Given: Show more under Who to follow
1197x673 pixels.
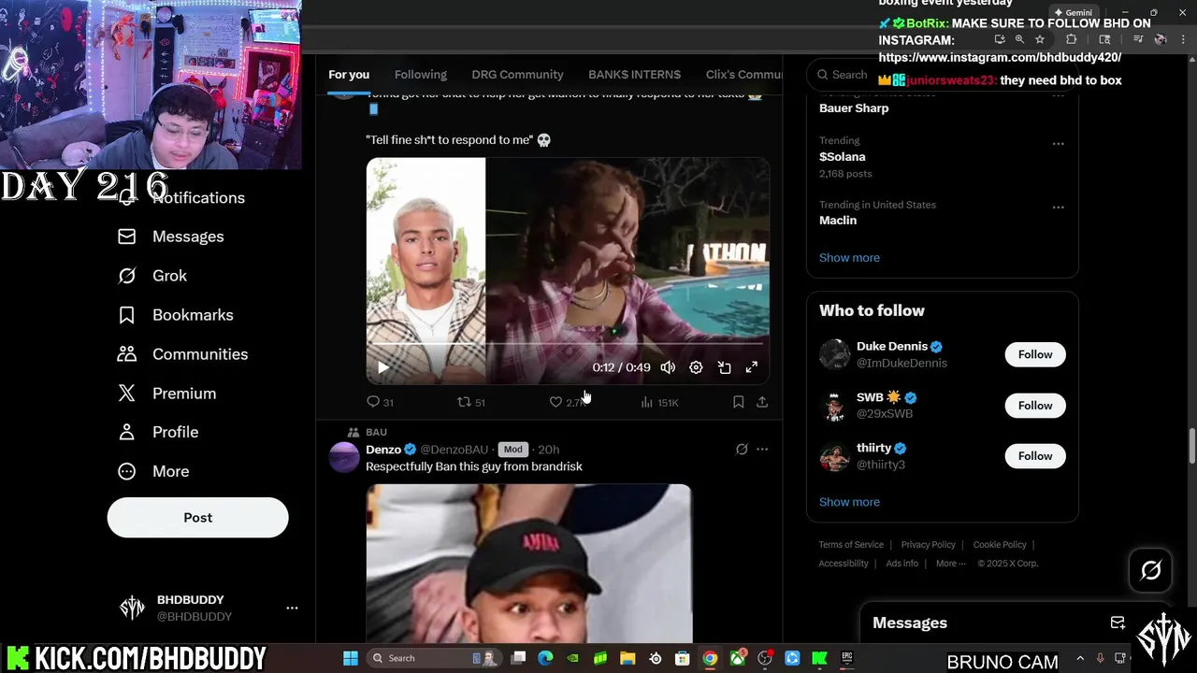Looking at the screenshot, I should (x=849, y=502).
